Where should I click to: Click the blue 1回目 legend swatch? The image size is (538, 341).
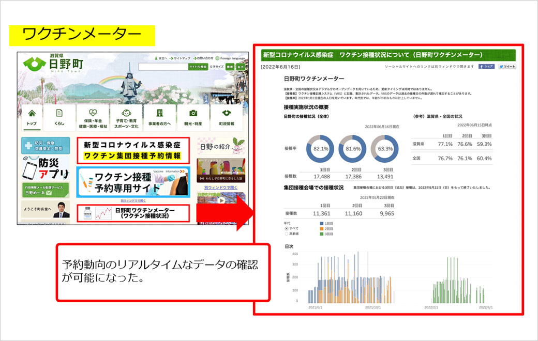(321, 223)
